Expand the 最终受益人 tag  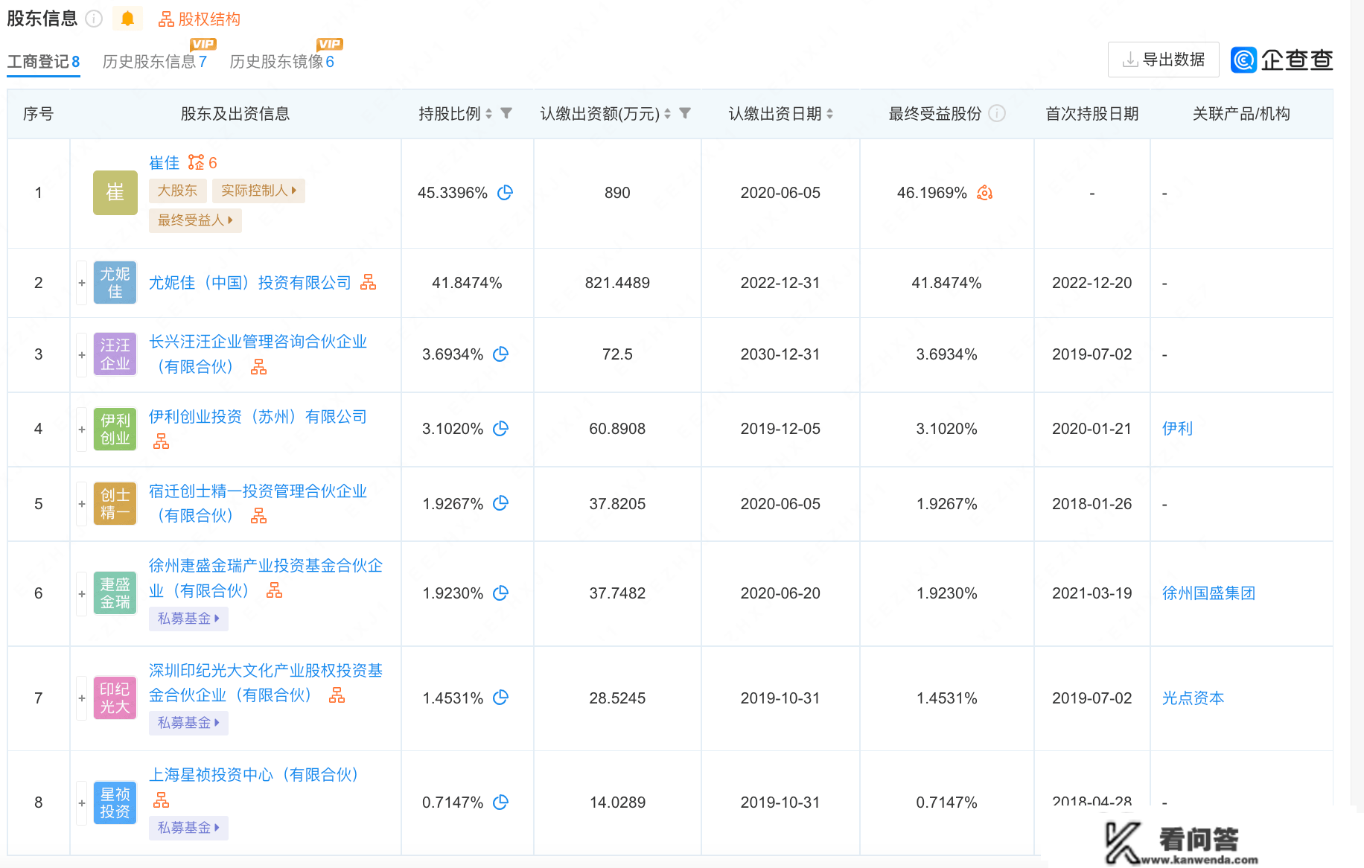click(x=195, y=220)
